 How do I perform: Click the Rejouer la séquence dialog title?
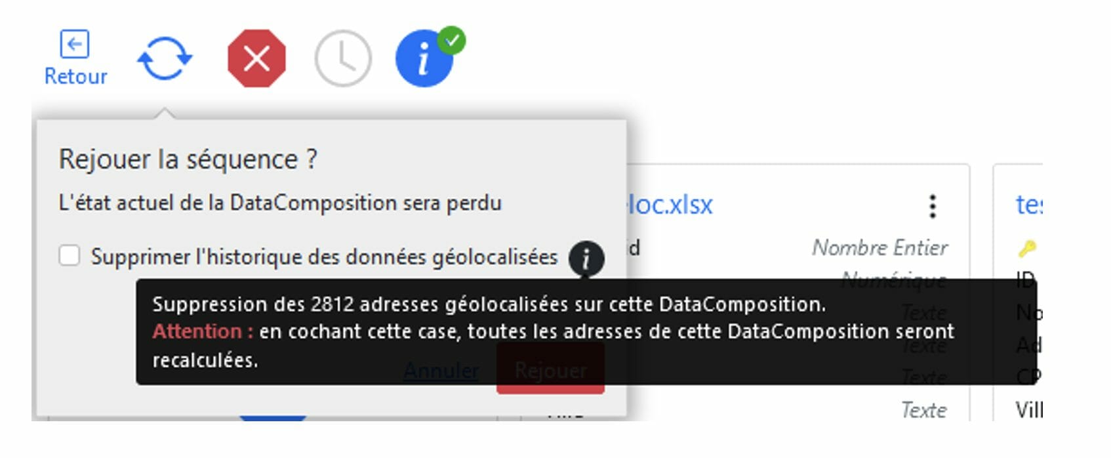[x=188, y=159]
